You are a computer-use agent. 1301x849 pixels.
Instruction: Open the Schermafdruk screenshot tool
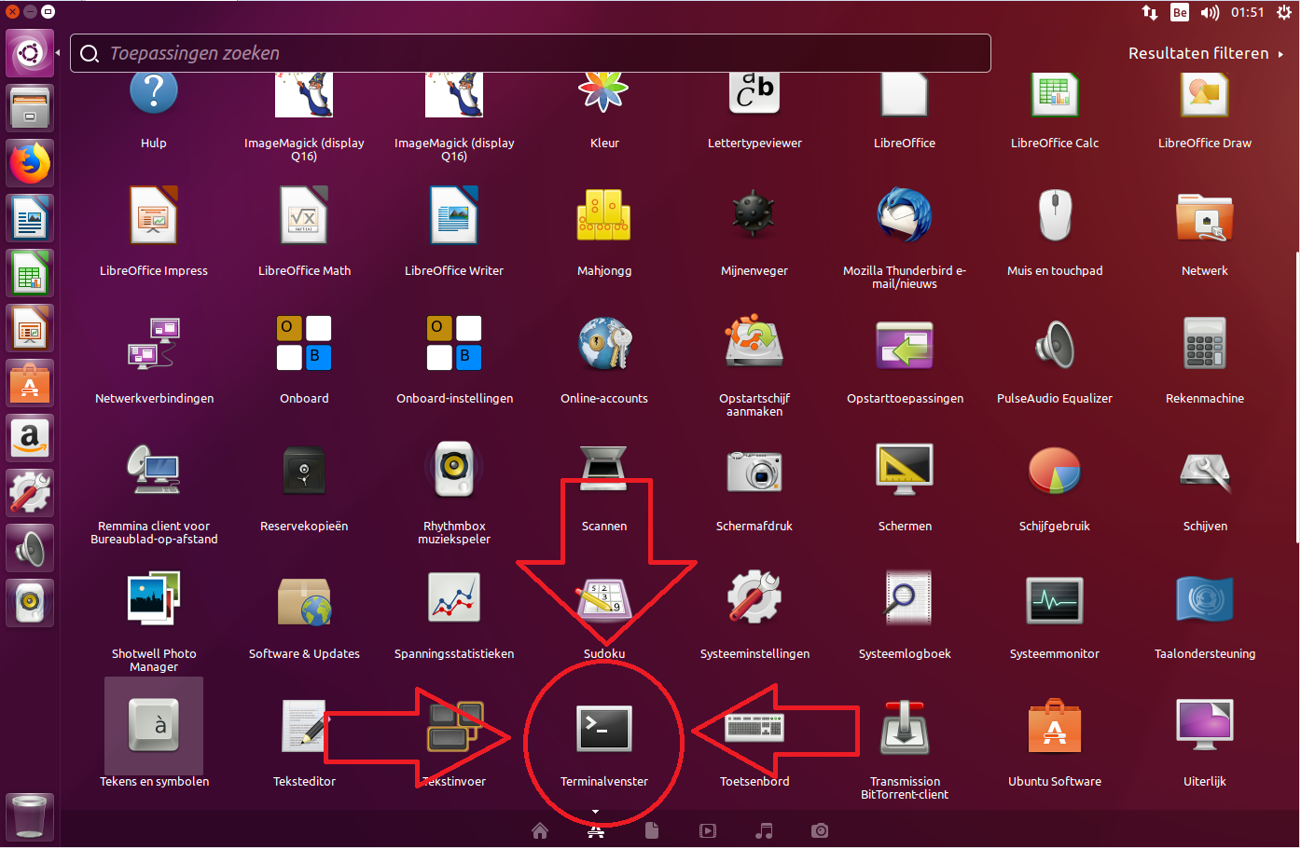coord(754,471)
